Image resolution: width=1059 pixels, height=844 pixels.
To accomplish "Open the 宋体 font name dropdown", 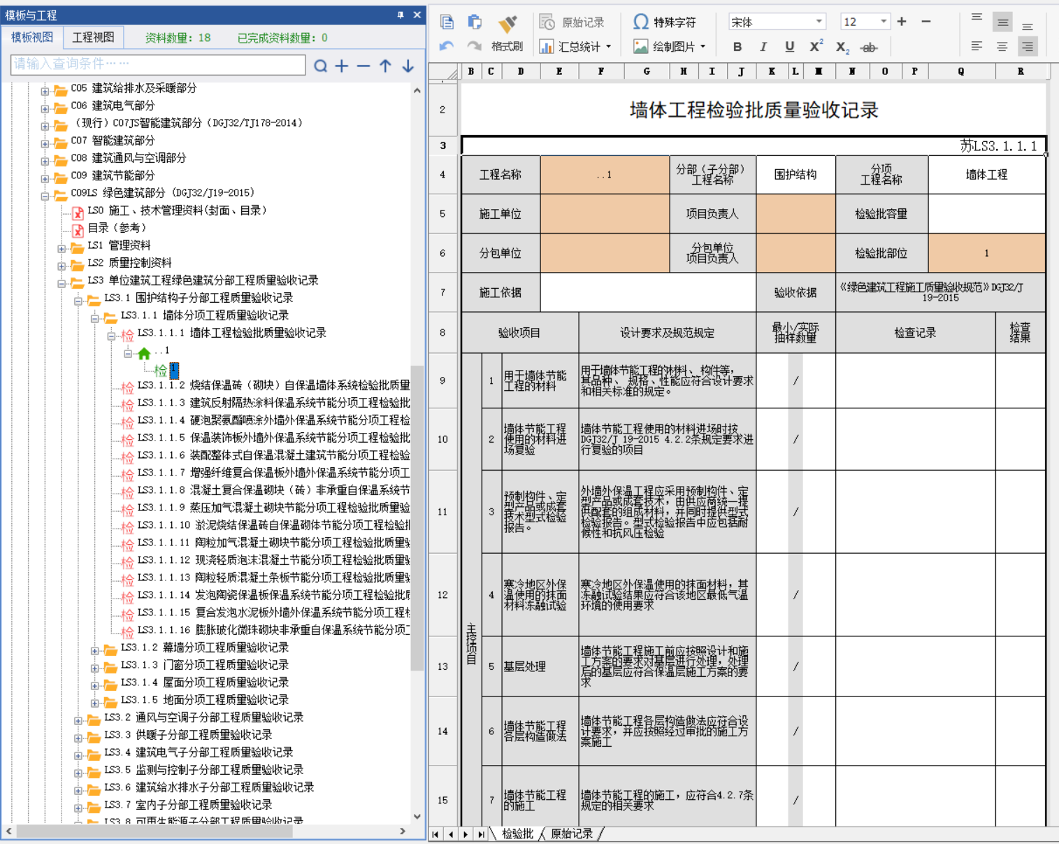I will click(x=819, y=22).
